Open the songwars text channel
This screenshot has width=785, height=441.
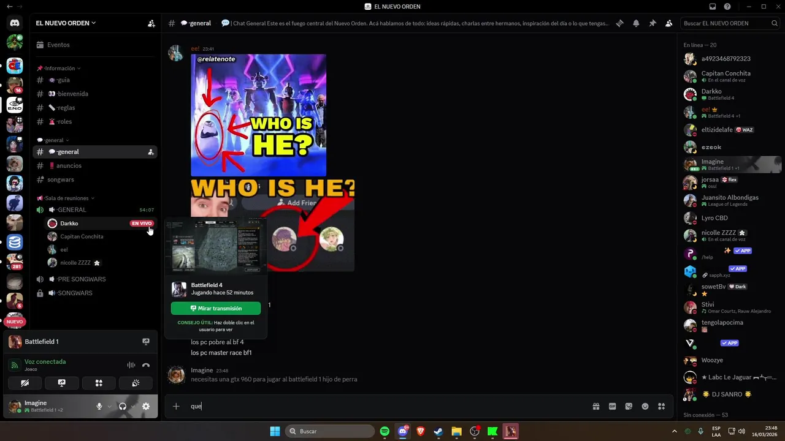[x=95, y=179]
